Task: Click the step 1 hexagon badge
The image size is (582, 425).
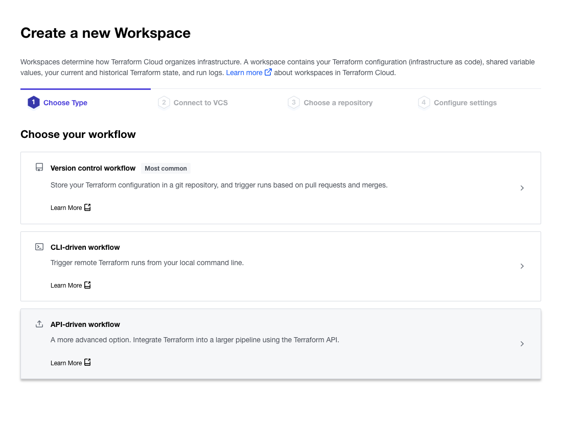Action: pyautogui.click(x=34, y=103)
